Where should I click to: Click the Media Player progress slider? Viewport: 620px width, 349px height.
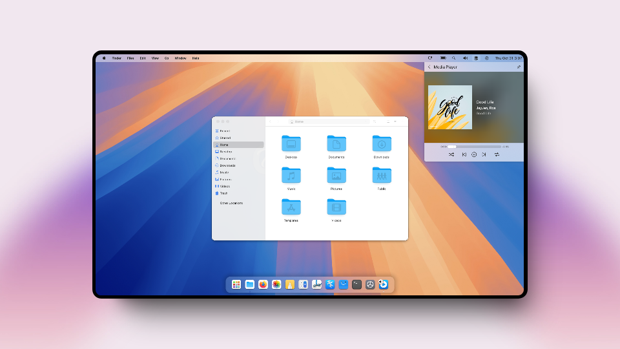click(474, 147)
